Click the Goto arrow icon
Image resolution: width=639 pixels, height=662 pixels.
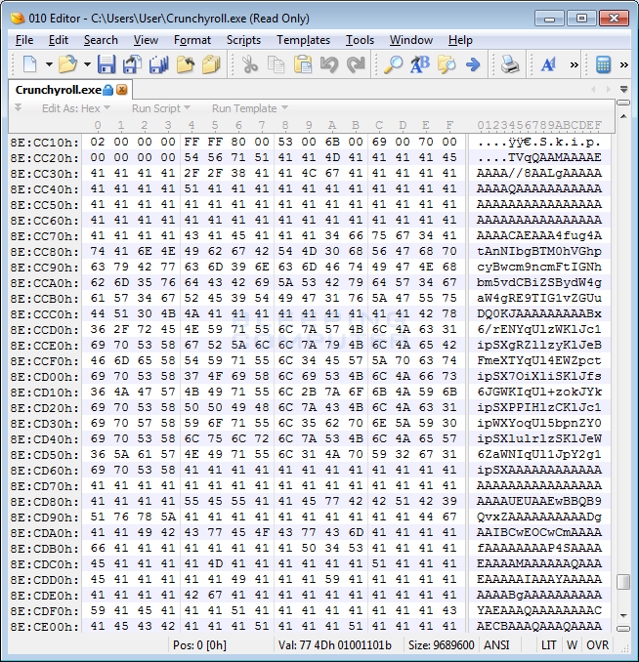pyautogui.click(x=473, y=64)
